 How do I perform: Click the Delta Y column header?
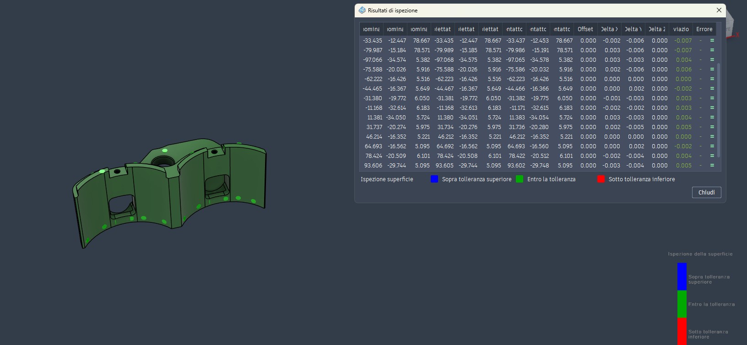633,29
